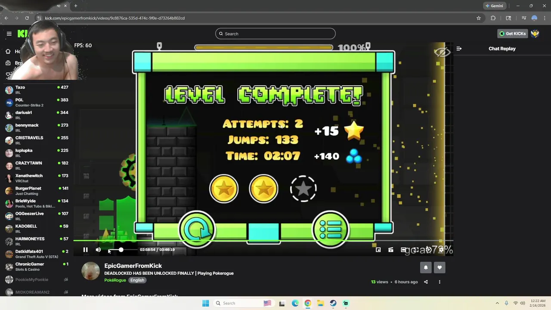Select Datkidfats401 in the sidebar list
This screenshot has width=551, height=310.
tap(37, 254)
